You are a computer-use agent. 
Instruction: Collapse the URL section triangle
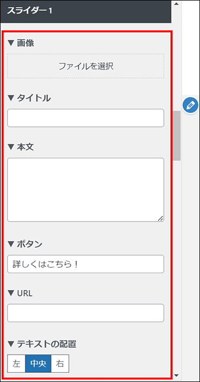coord(11,293)
